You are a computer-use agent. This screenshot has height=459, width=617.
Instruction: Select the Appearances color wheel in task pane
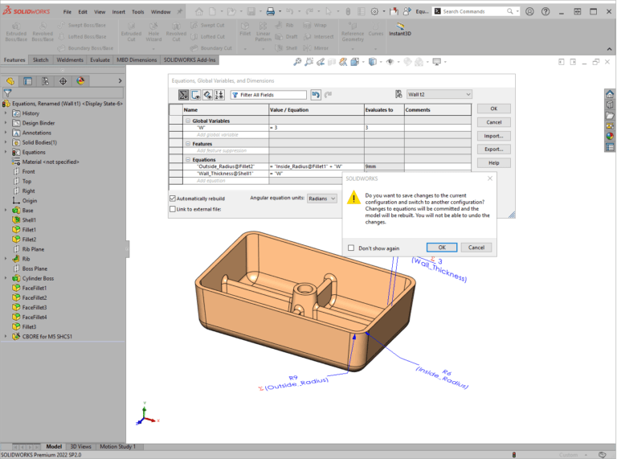(610, 136)
